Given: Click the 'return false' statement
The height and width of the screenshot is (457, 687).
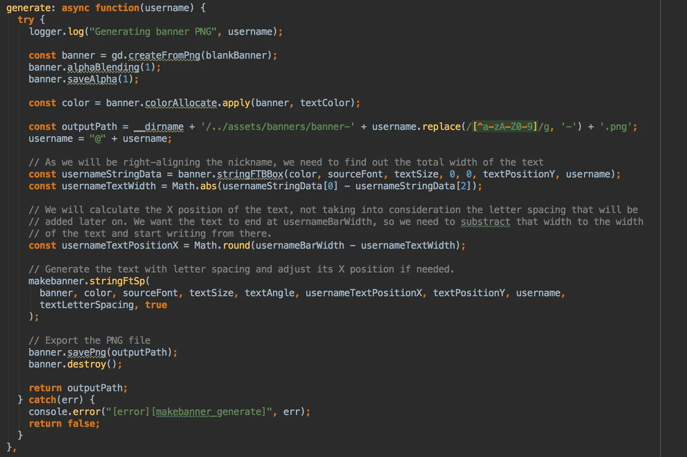Looking at the screenshot, I should click(x=64, y=423).
